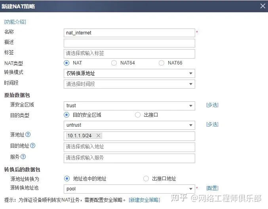Close the 新建NAT策略 dialog

263,6
